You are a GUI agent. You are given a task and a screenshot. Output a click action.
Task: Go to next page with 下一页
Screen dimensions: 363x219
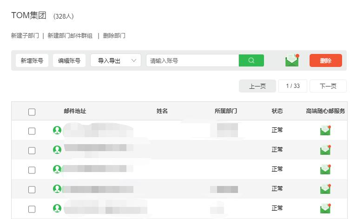[328, 86]
